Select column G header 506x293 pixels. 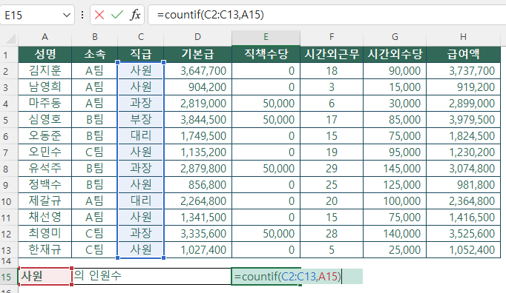(395, 37)
